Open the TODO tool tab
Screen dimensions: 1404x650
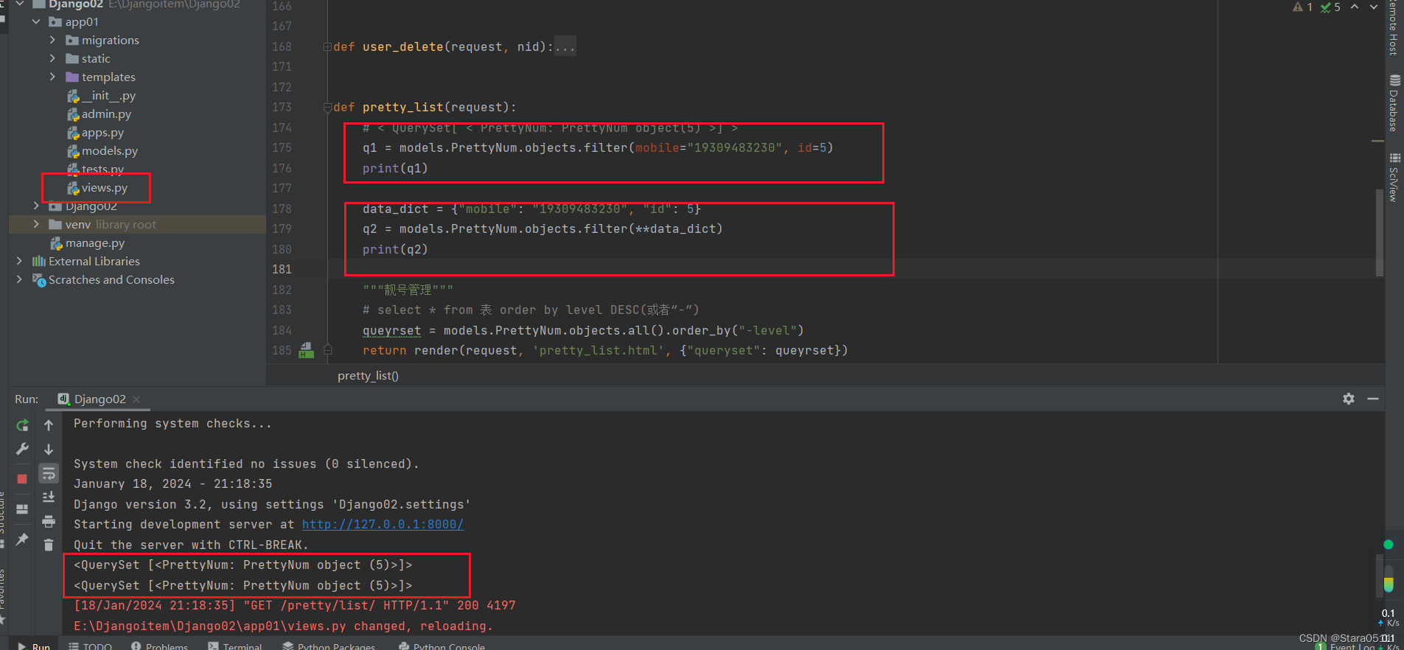pyautogui.click(x=90, y=646)
